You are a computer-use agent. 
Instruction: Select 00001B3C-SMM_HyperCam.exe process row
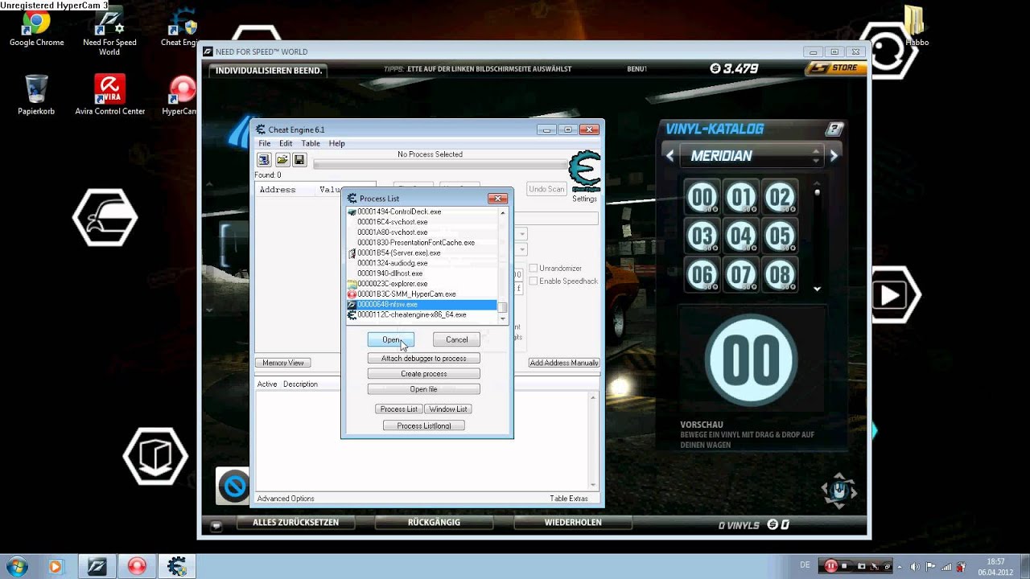pyautogui.click(x=422, y=294)
